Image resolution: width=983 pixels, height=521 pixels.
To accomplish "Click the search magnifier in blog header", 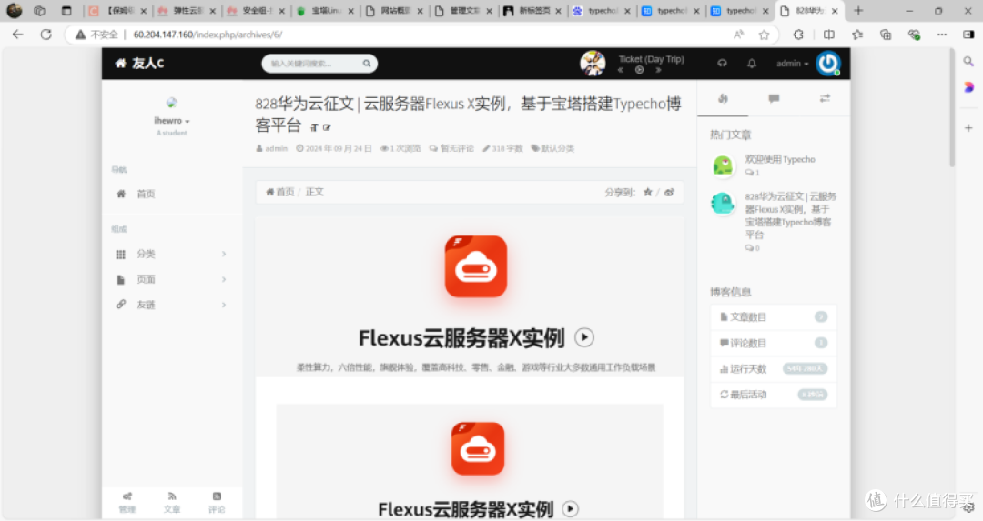I will click(367, 64).
